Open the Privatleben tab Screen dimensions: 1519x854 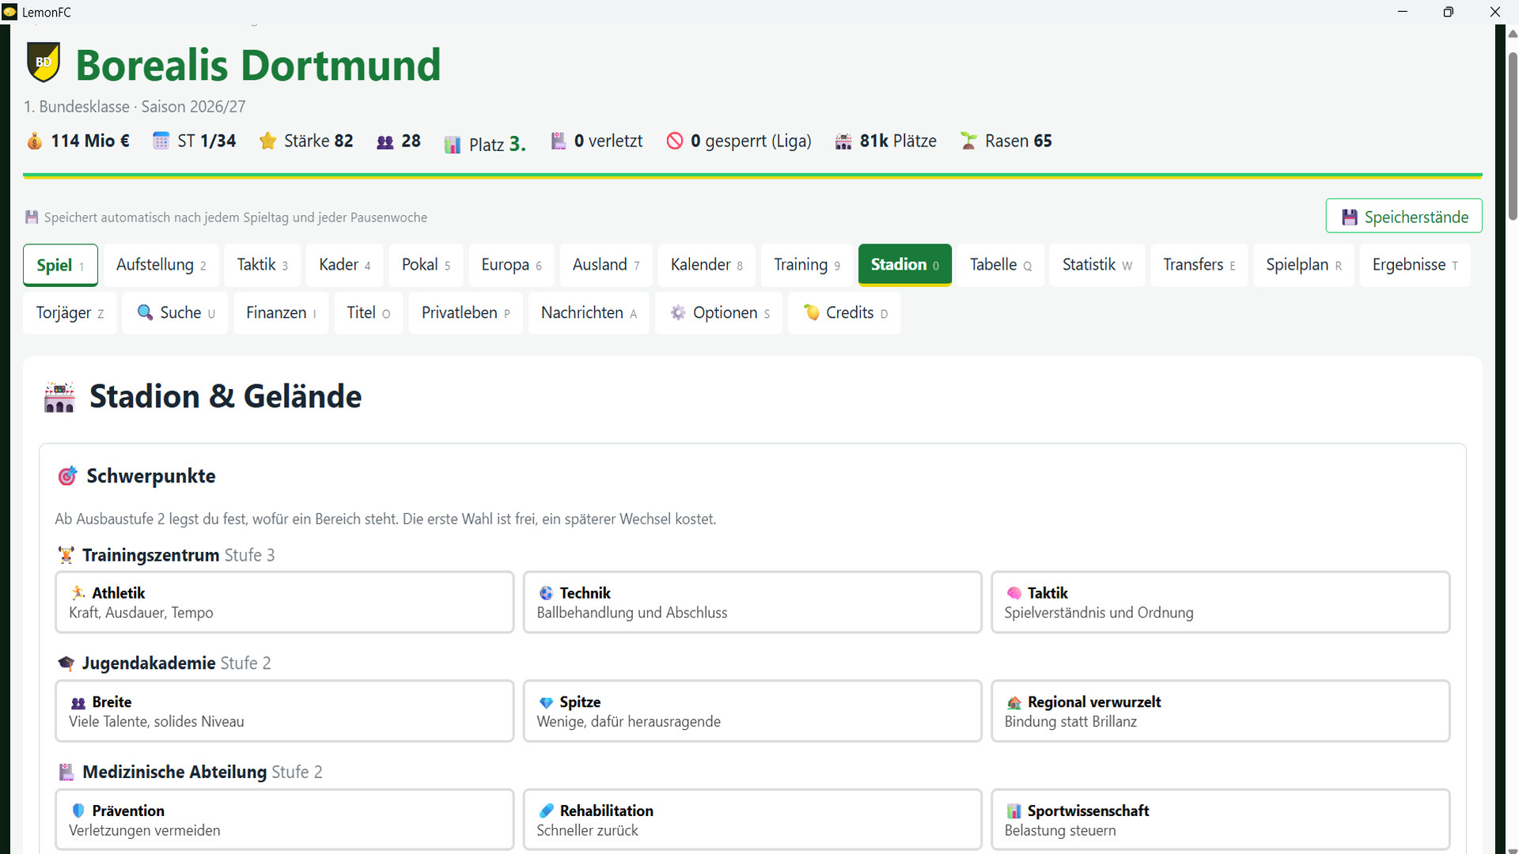point(466,313)
